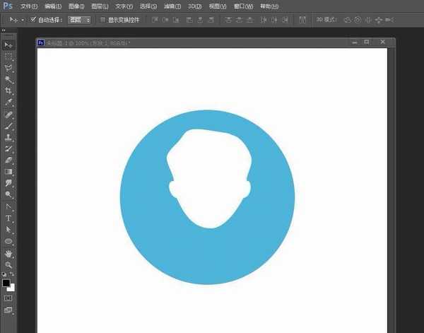Viewport: 424px width, 333px height.
Task: Activate the Crop tool
Action: tap(8, 90)
